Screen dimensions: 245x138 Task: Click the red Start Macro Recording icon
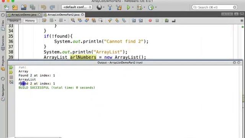150,20
